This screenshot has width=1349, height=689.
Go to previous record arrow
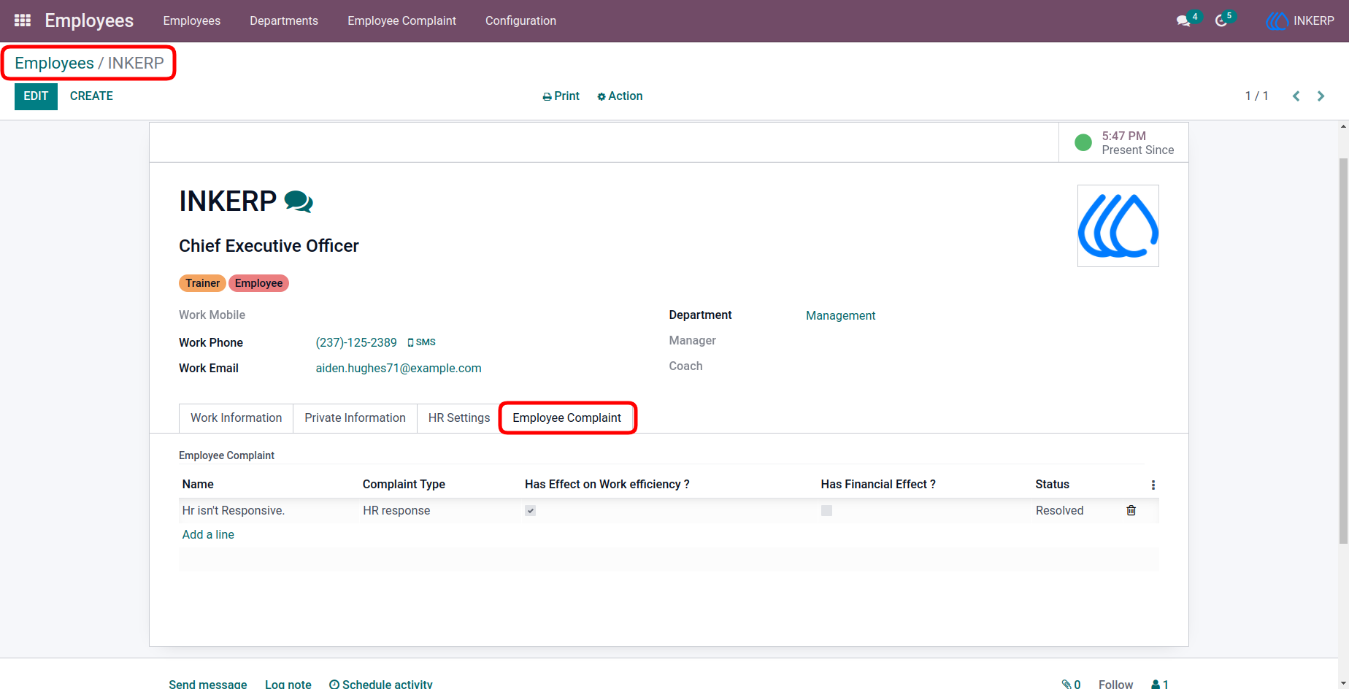pos(1296,96)
